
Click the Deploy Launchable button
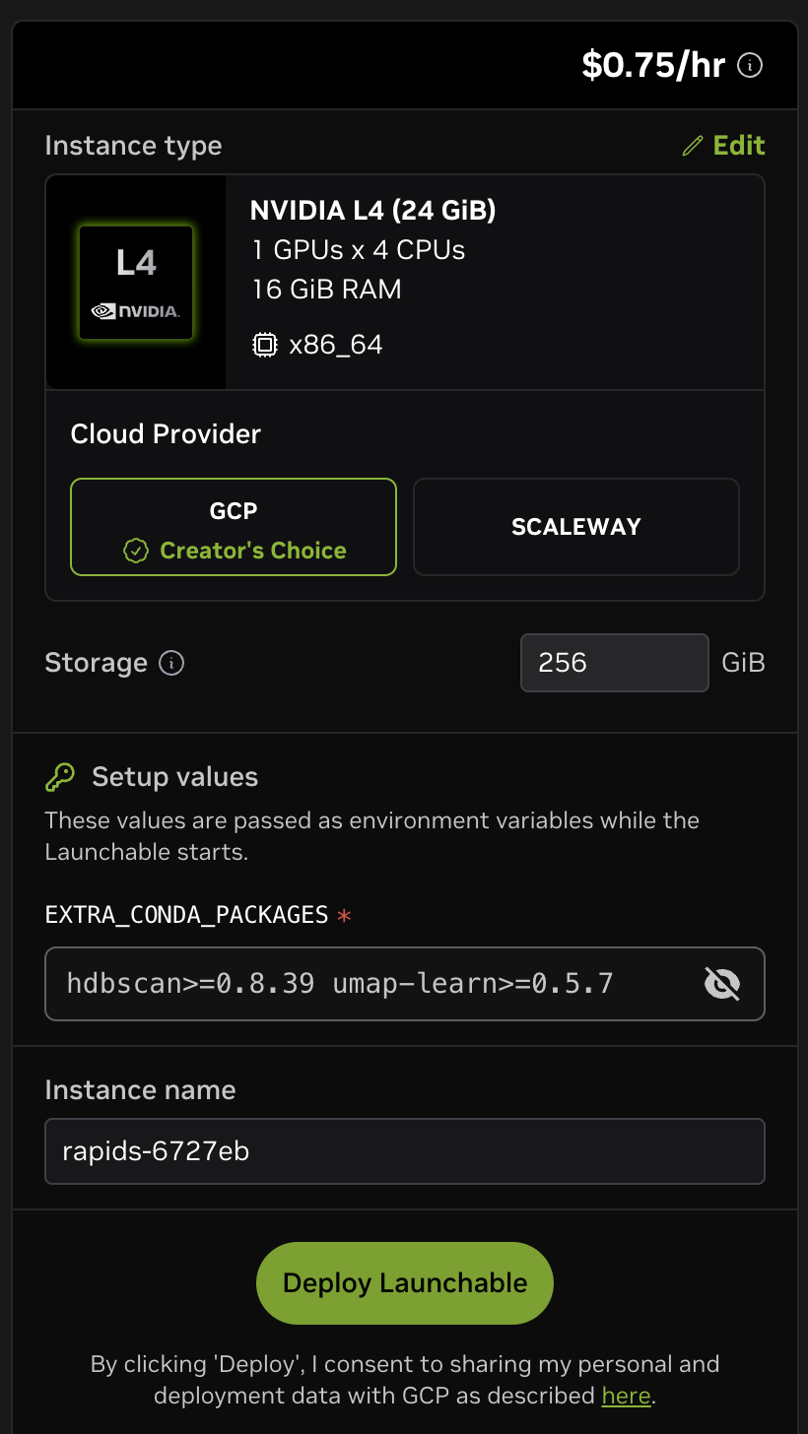[x=405, y=1282]
